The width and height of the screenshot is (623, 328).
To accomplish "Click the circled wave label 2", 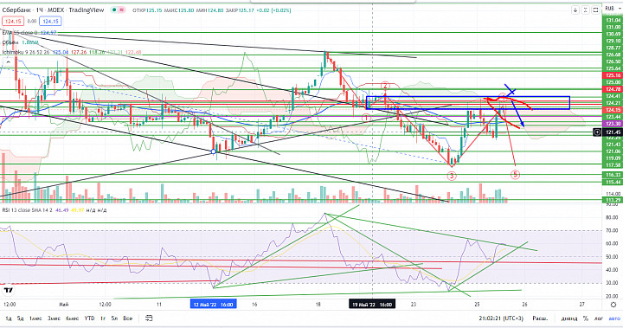I will coord(384,87).
